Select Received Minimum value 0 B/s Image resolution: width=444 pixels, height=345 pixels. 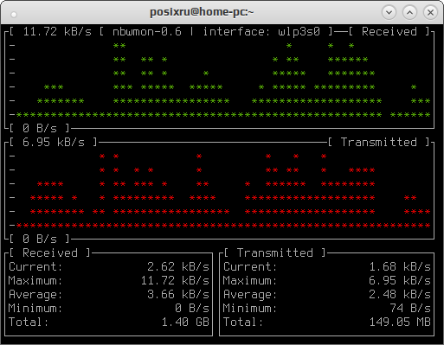192,309
